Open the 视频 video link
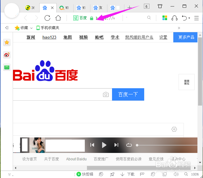 coord(83,37)
